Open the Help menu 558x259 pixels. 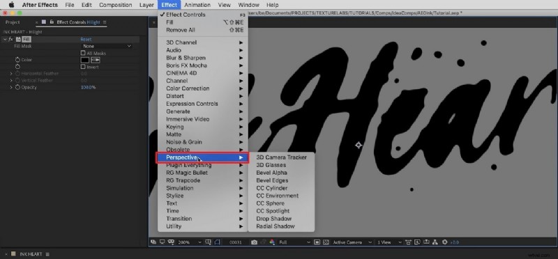[272, 5]
